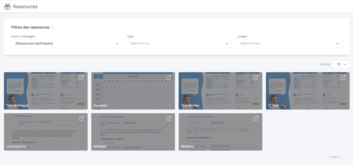Open IT Test resource via external link icon
The height and width of the screenshot is (165, 353).
[x=343, y=78]
